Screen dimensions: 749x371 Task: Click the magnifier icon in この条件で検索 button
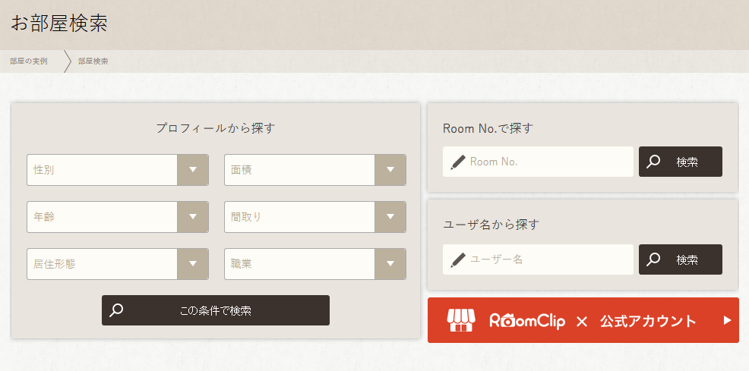pyautogui.click(x=116, y=310)
